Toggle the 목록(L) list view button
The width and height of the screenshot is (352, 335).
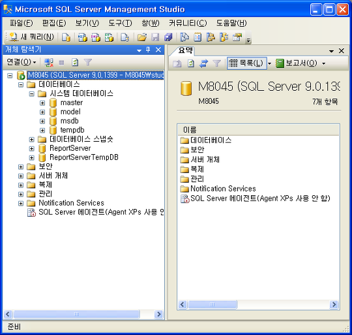click(x=246, y=63)
